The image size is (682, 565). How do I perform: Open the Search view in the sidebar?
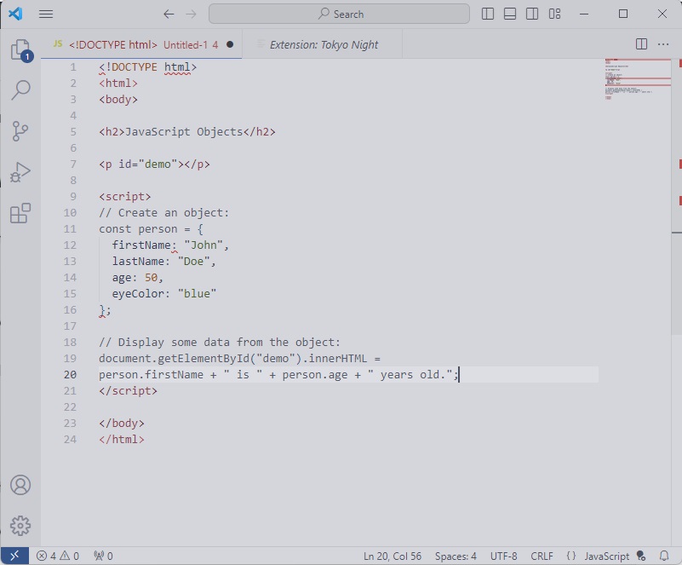coord(20,90)
